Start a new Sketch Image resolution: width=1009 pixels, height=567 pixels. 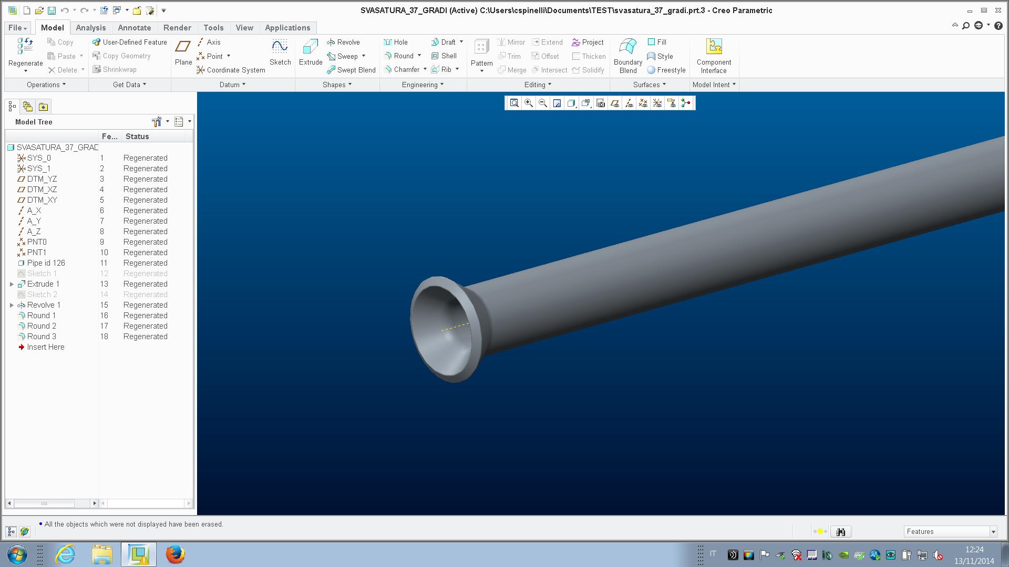point(280,52)
